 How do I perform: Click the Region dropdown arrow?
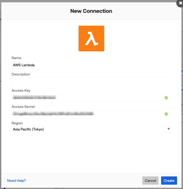click(169, 129)
